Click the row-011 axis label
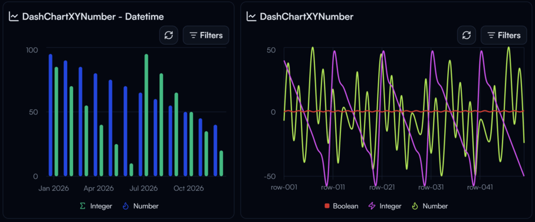The height and width of the screenshot is (222, 535). click(x=333, y=187)
